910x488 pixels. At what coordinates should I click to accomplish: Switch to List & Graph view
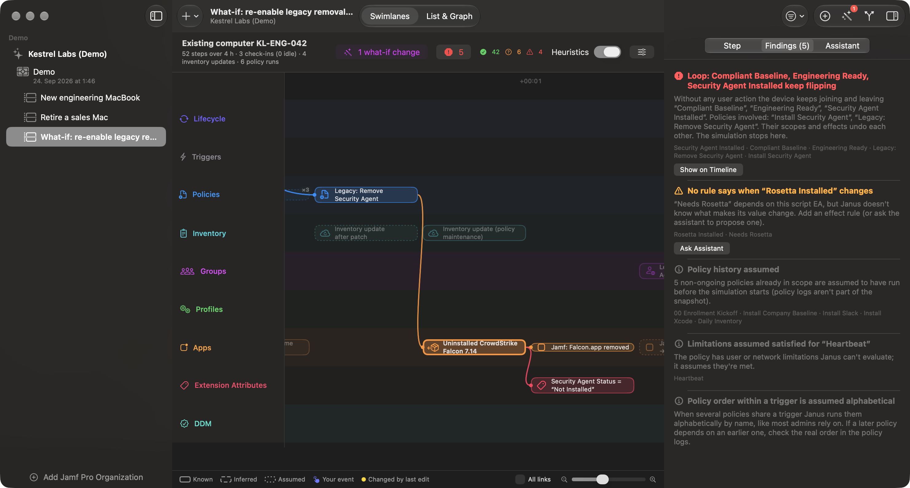449,16
